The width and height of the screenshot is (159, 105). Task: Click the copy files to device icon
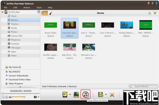click(65, 94)
